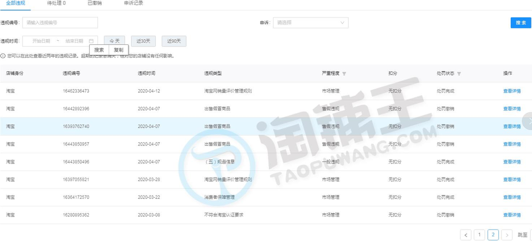View details for violation 16393762740
532x241 pixels.
(x=512, y=126)
